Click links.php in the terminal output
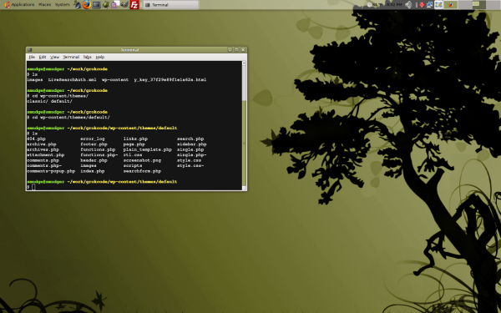The height and width of the screenshot is (313, 501). pyautogui.click(x=135, y=139)
